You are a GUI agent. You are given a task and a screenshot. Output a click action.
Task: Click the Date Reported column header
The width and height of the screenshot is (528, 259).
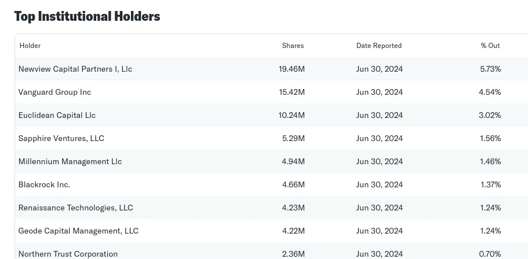(379, 46)
